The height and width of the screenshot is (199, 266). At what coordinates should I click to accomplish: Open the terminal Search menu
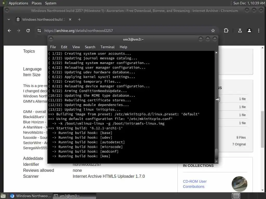[x=90, y=47]
